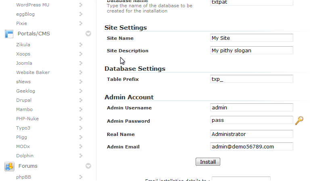The image size is (313, 181).
Task: Click the Forums category icon
Action: 9,166
